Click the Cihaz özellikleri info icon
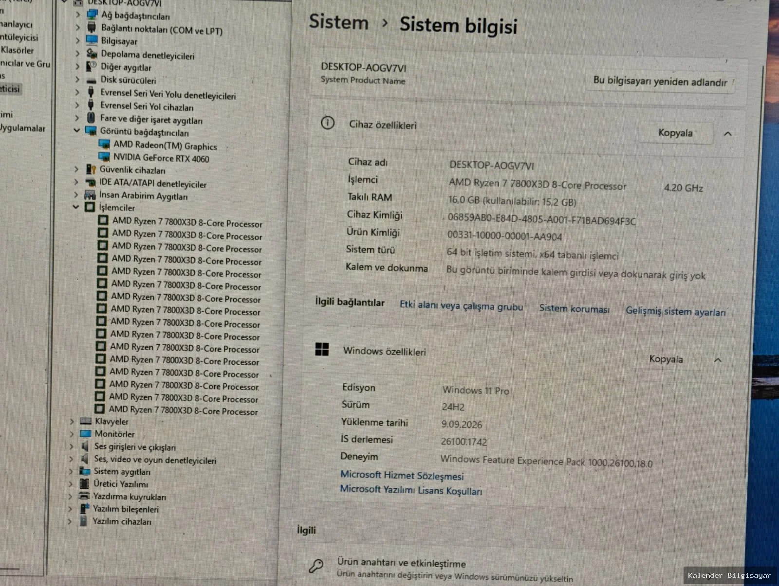Viewport: 779px width, 586px height. [328, 123]
